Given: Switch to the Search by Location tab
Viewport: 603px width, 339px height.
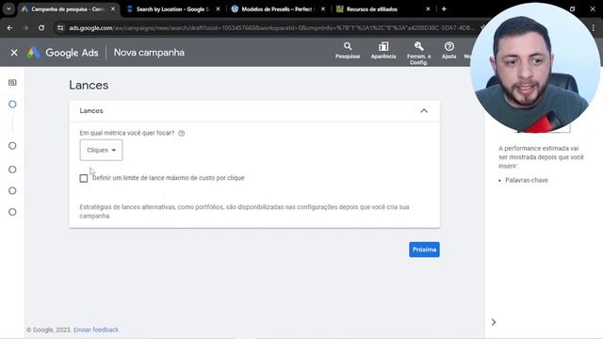Looking at the screenshot, I should pos(172,9).
